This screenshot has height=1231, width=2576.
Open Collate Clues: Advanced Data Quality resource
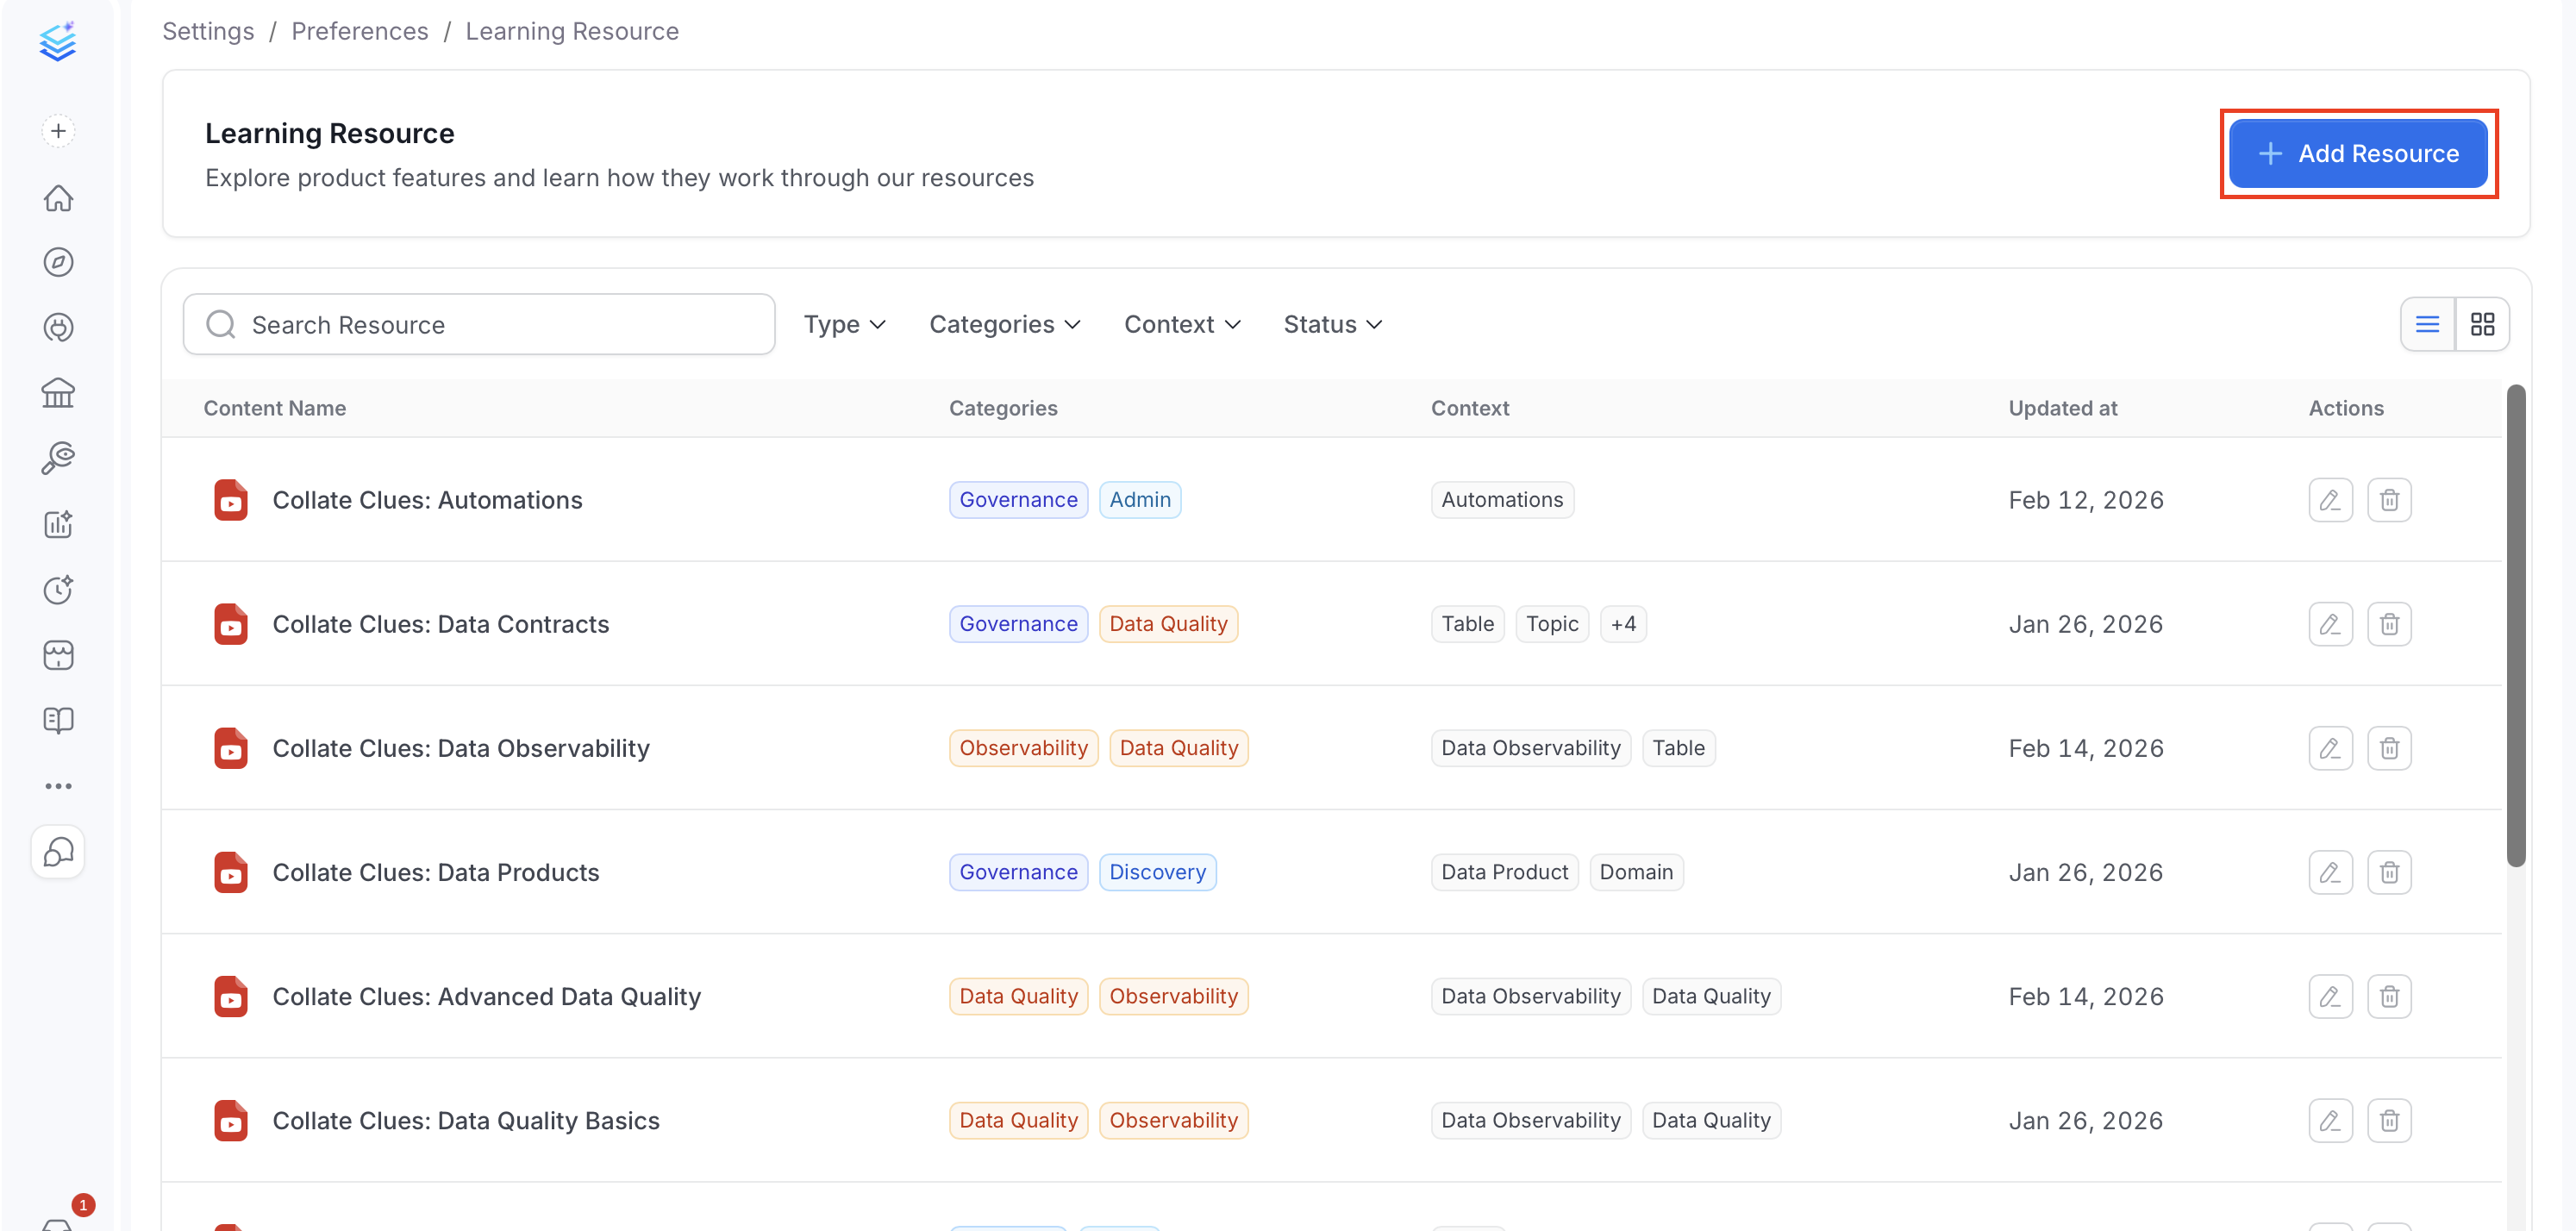487,996
